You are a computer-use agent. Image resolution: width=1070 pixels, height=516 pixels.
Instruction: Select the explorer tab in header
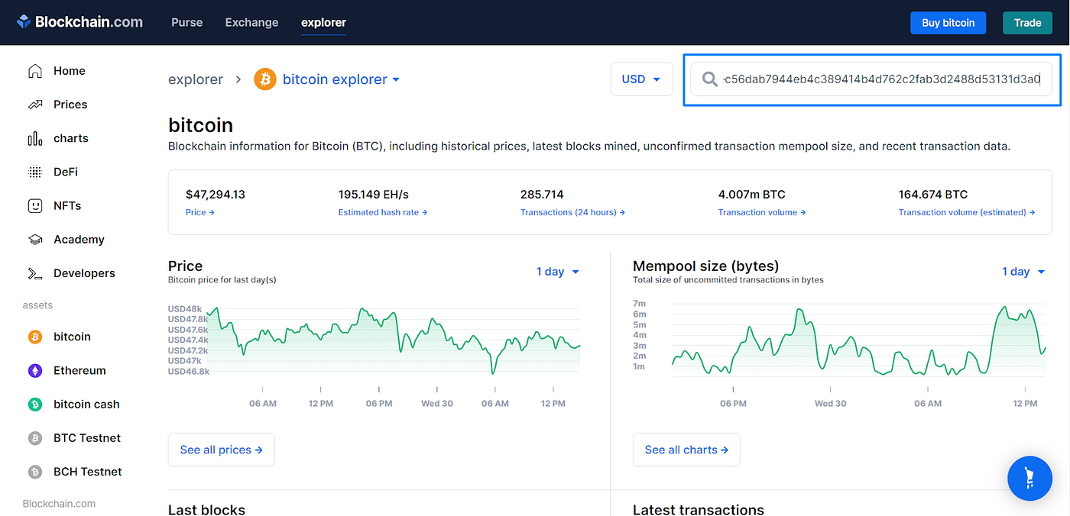click(x=324, y=22)
